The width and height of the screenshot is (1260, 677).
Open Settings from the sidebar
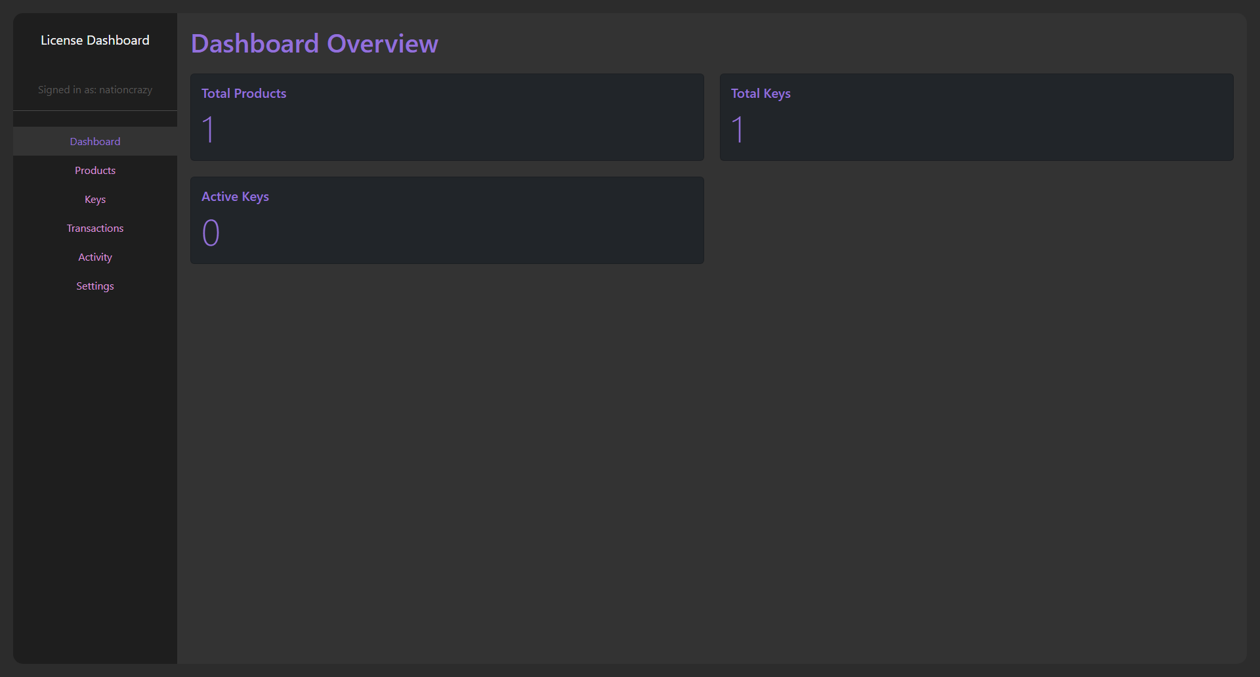(x=95, y=286)
